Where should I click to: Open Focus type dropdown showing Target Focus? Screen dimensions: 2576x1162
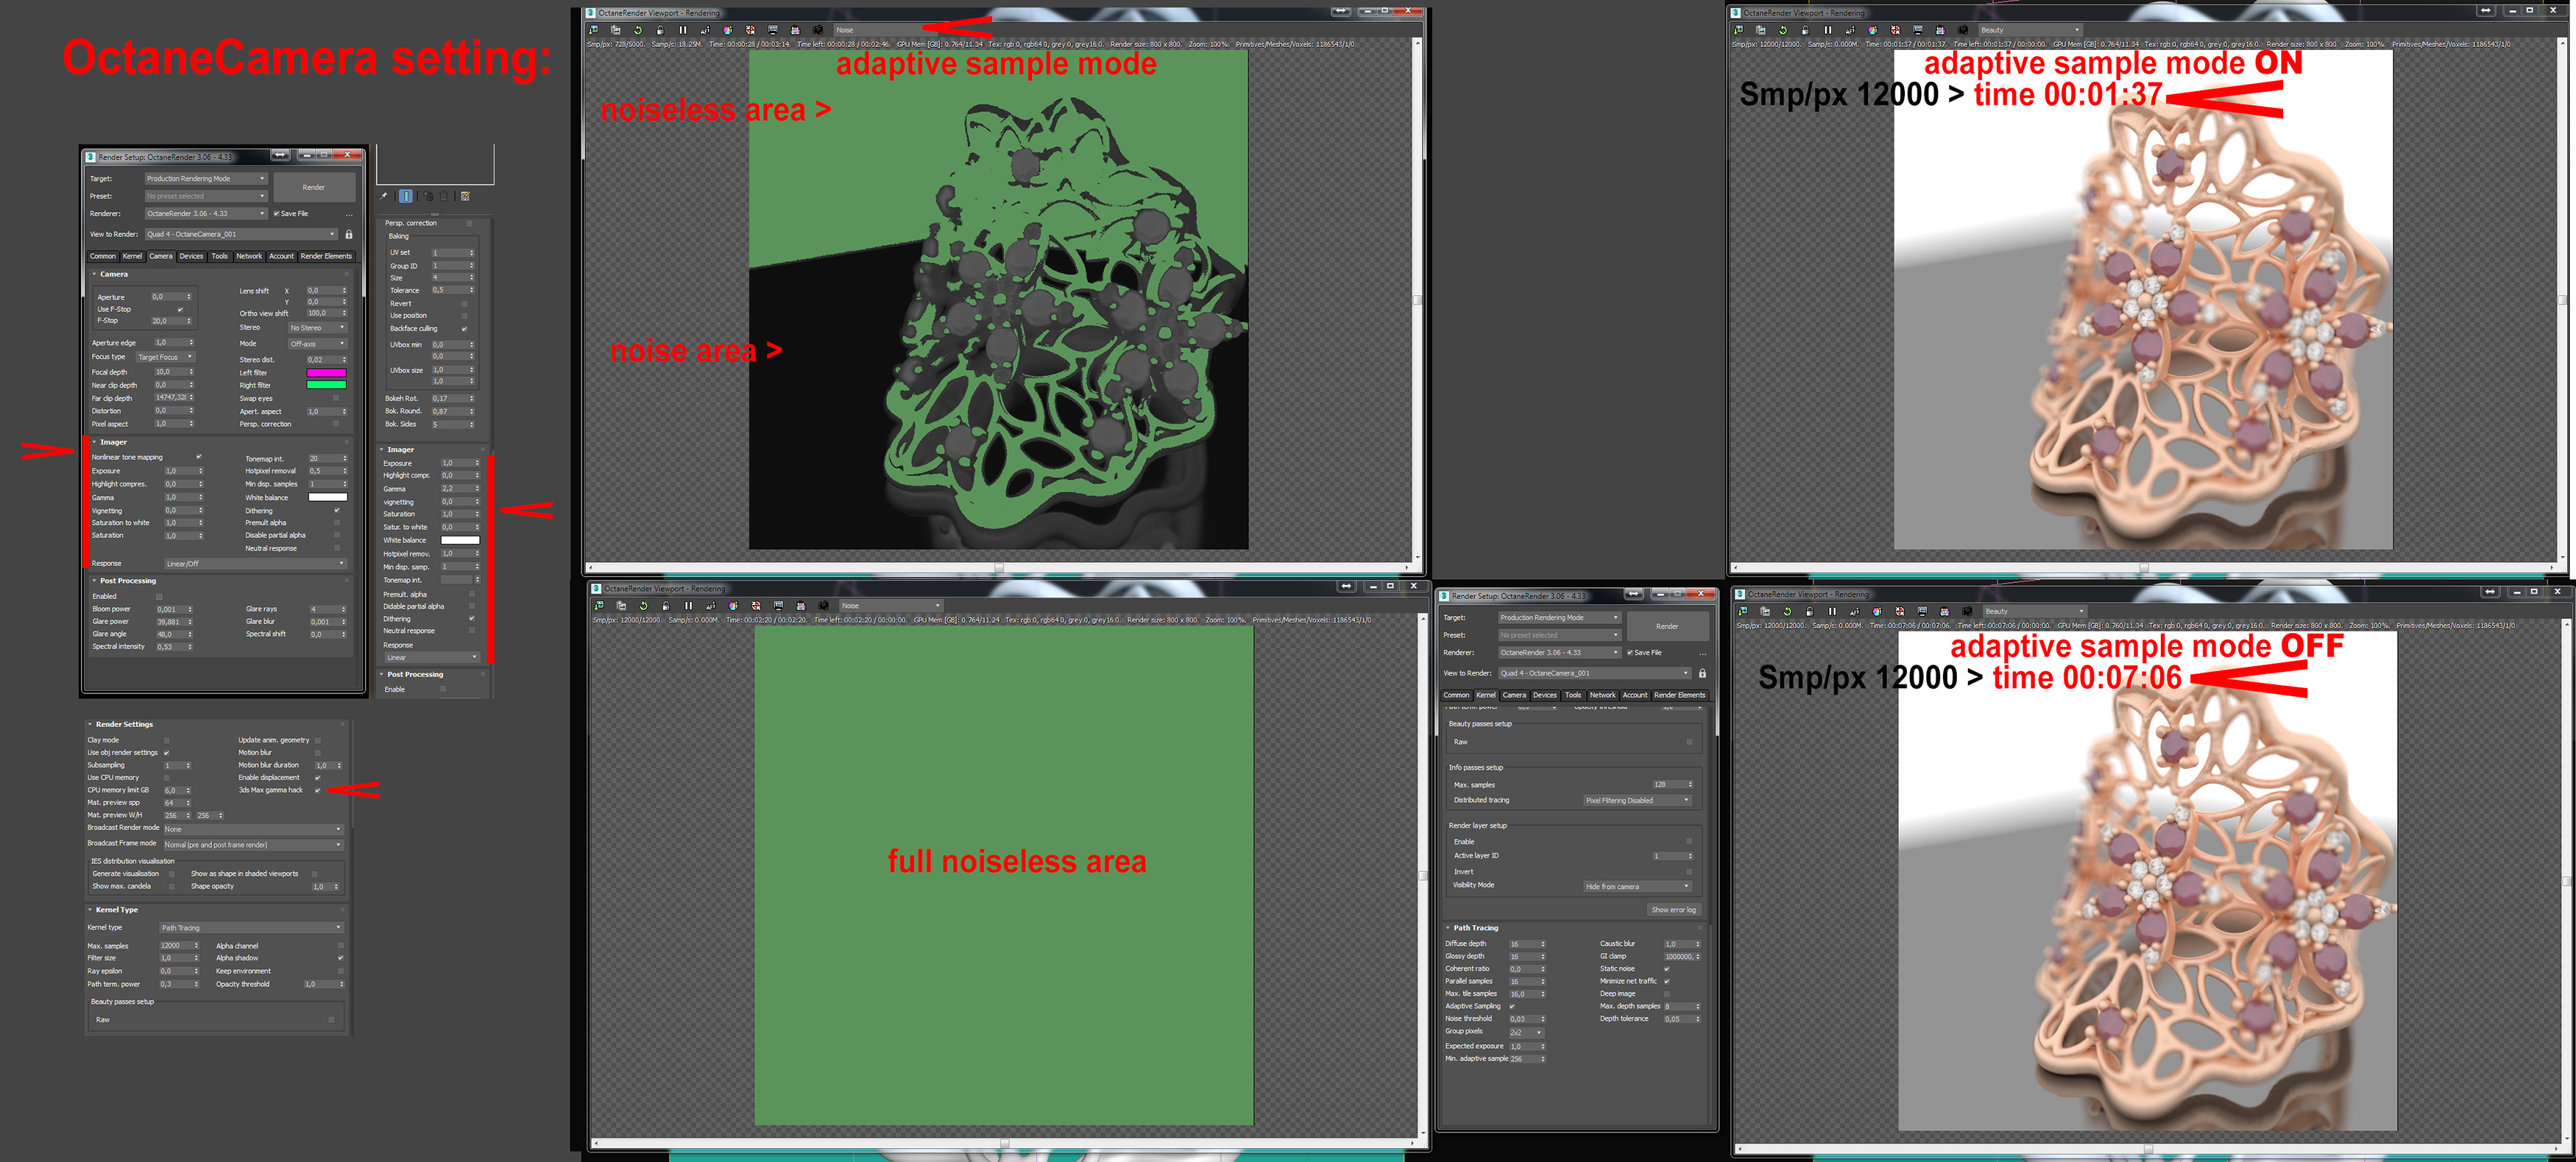[x=165, y=357]
